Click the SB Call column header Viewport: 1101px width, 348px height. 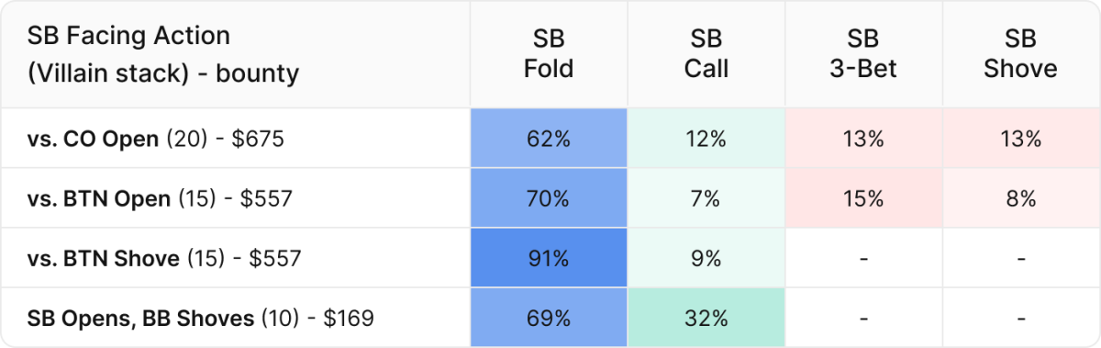point(706,54)
